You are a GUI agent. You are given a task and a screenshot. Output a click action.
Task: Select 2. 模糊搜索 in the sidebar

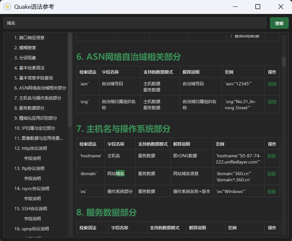click(x=25, y=48)
